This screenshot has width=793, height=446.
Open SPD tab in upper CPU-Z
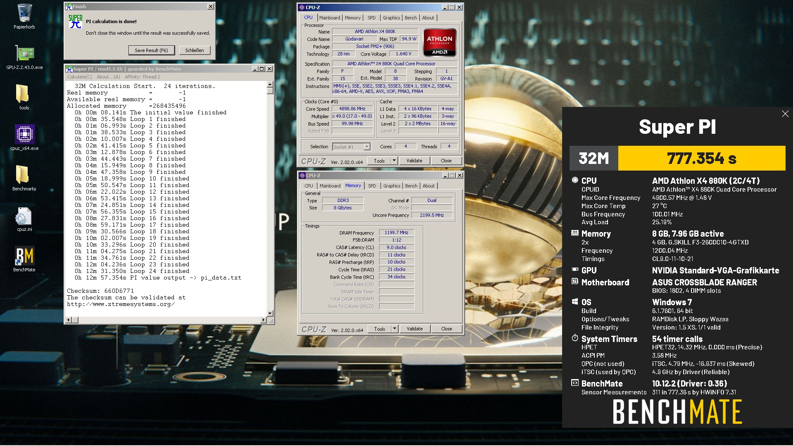point(372,18)
